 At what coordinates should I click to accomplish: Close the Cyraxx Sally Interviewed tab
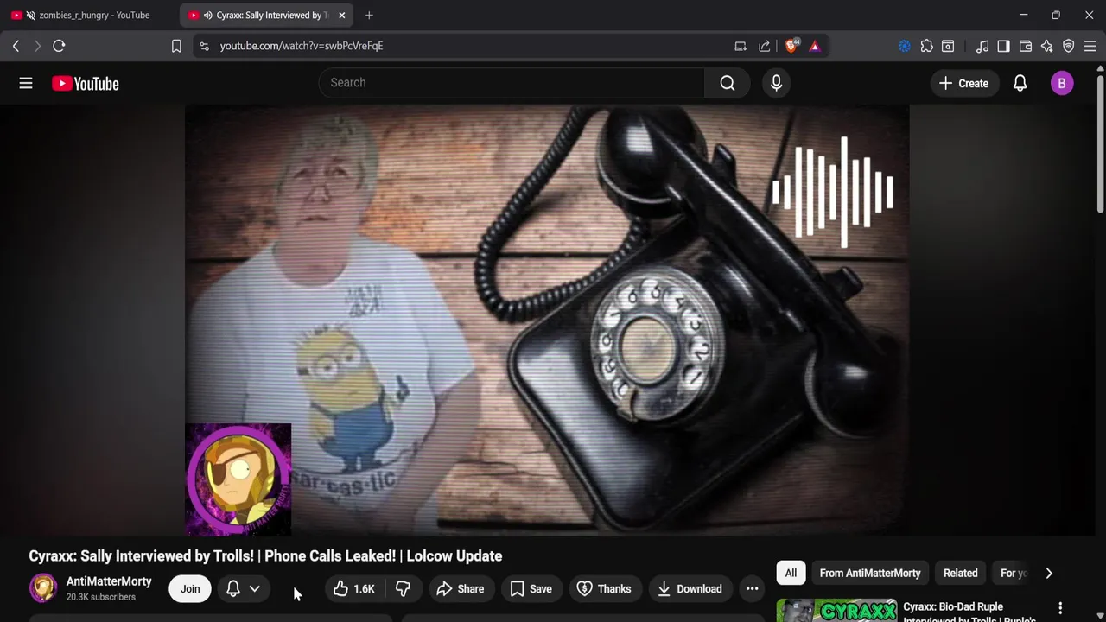[342, 15]
